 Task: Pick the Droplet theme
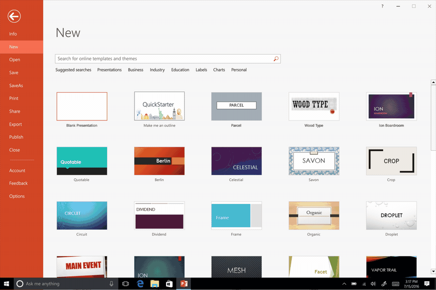[391, 216]
